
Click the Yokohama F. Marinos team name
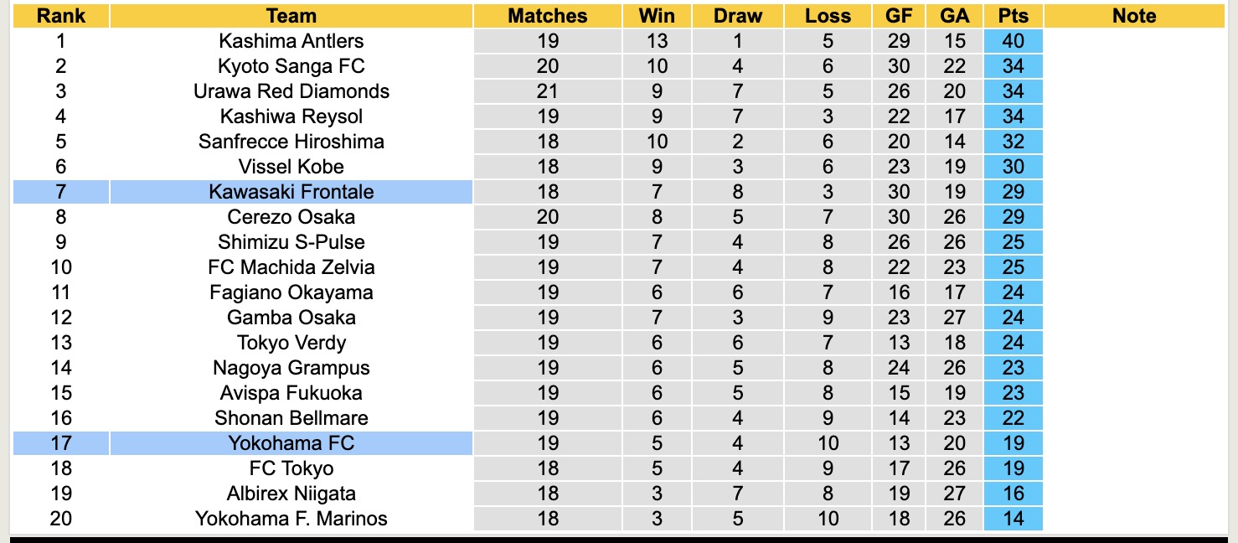291,519
